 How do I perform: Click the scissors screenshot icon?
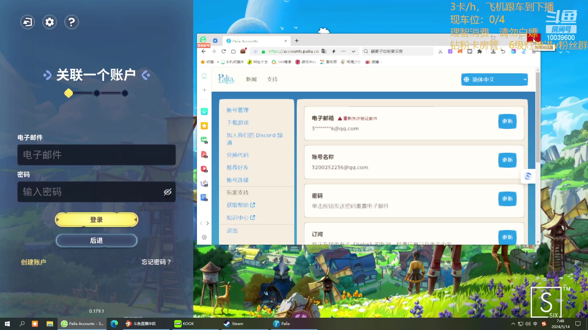pyautogui.click(x=440, y=51)
